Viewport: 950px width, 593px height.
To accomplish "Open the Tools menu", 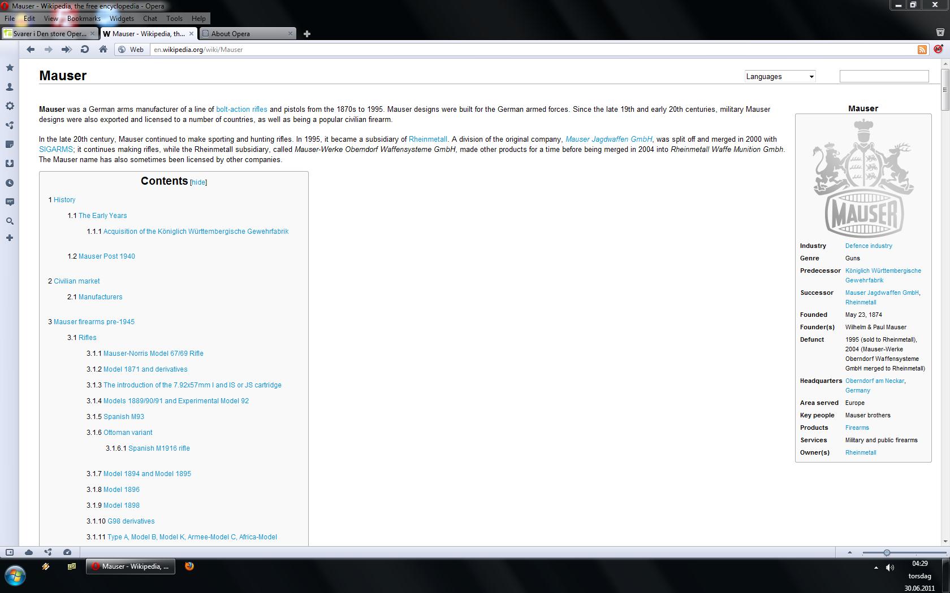I will (174, 19).
